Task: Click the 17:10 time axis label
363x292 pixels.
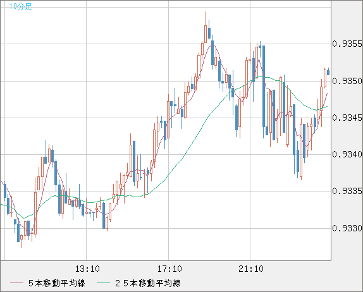Action: (x=169, y=269)
